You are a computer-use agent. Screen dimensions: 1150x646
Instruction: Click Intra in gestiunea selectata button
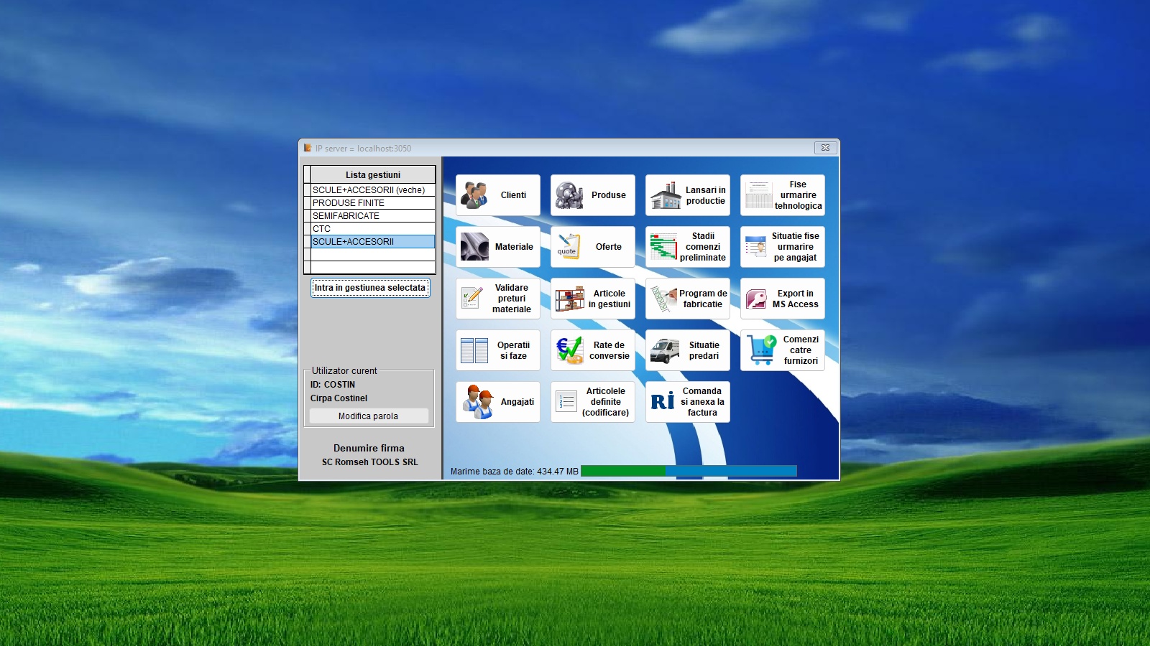[x=370, y=288]
